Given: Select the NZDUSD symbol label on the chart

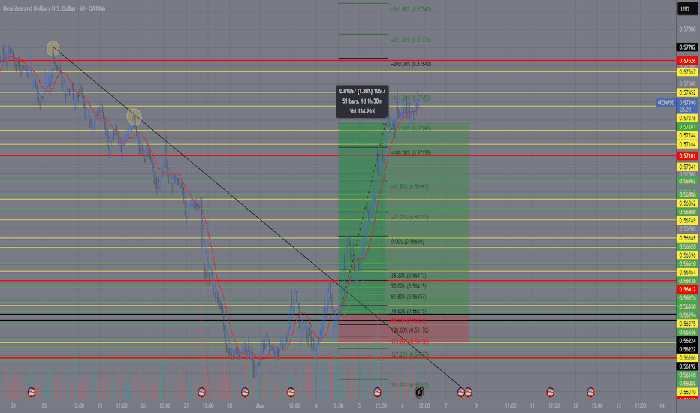Looking at the screenshot, I should (665, 103).
